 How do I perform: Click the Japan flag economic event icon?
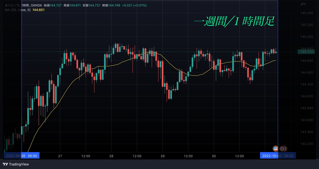point(282,149)
